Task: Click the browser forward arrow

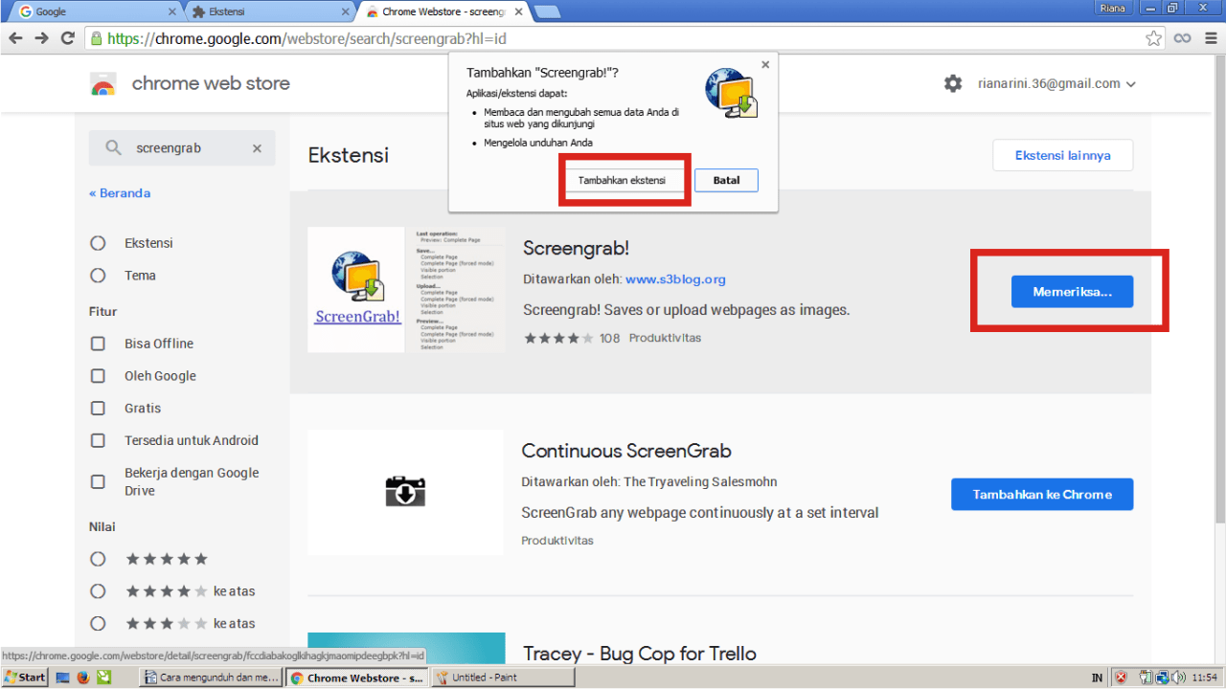Action: (41, 38)
